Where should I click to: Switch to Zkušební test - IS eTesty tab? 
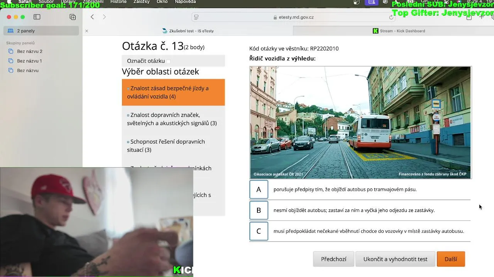click(188, 31)
